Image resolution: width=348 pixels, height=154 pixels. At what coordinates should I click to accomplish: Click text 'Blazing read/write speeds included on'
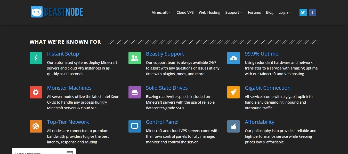pyautogui.click(x=178, y=97)
